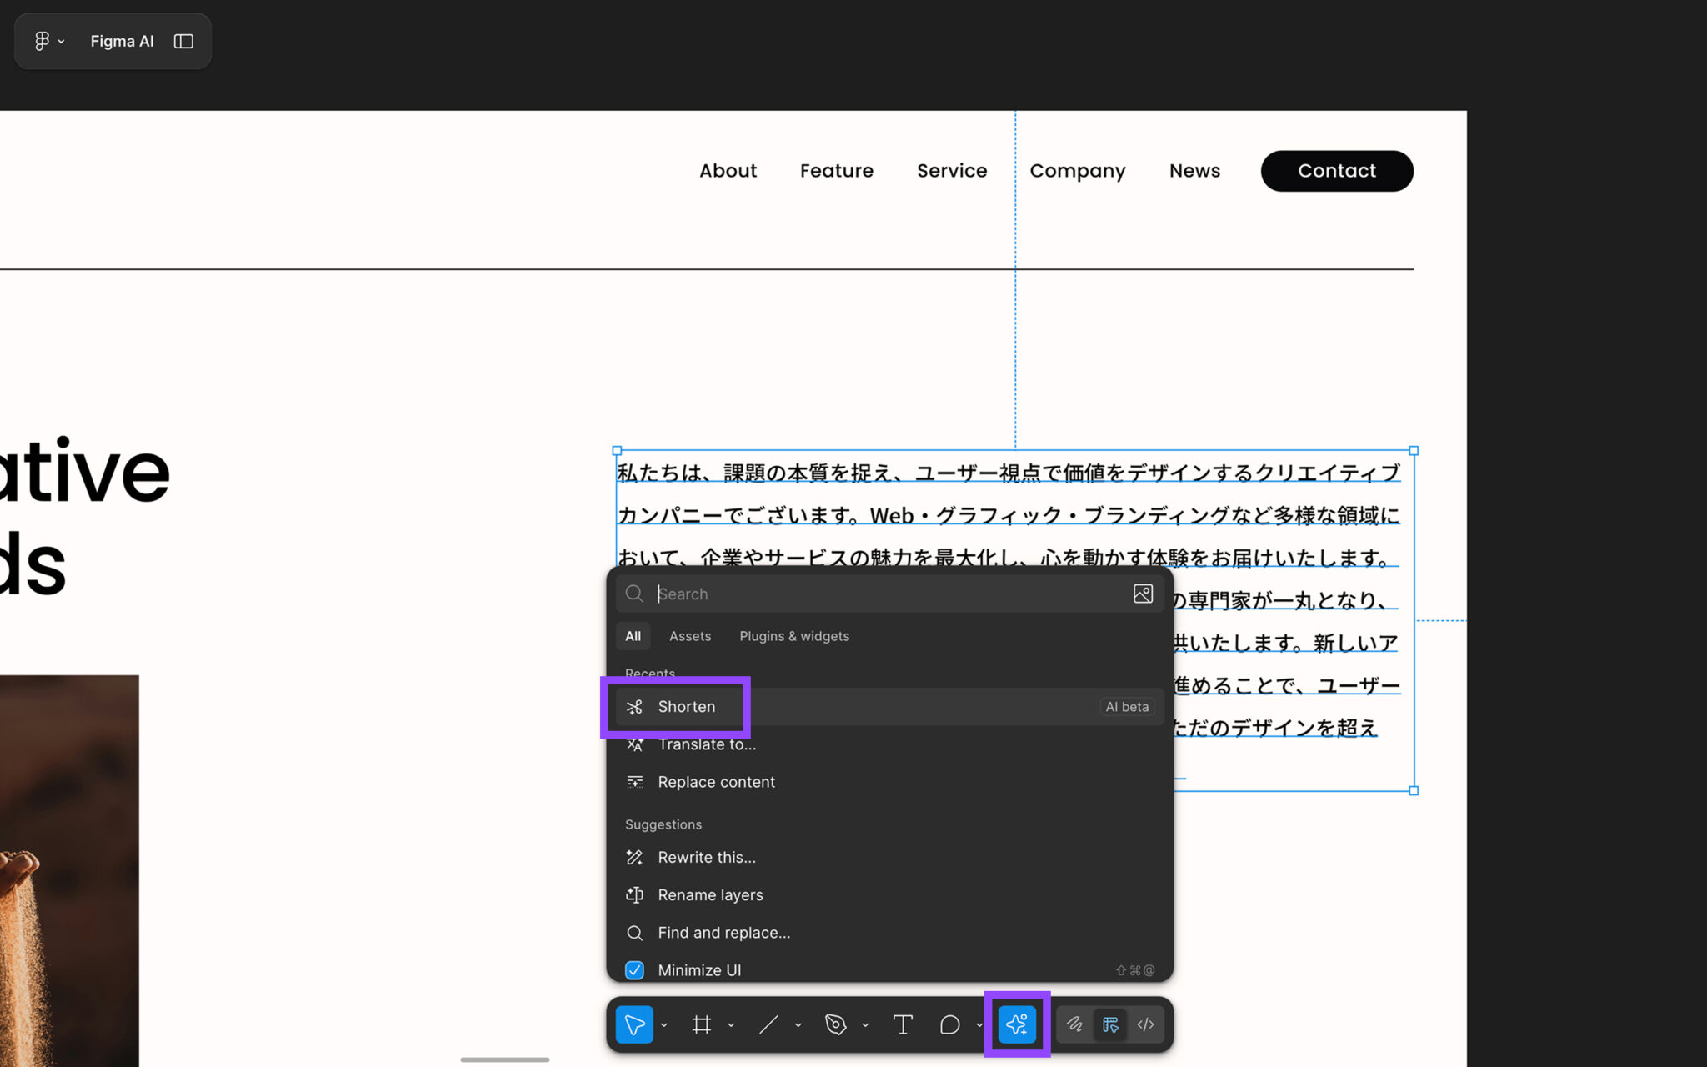Select the Pen tool
Image resolution: width=1707 pixels, height=1067 pixels.
[836, 1024]
